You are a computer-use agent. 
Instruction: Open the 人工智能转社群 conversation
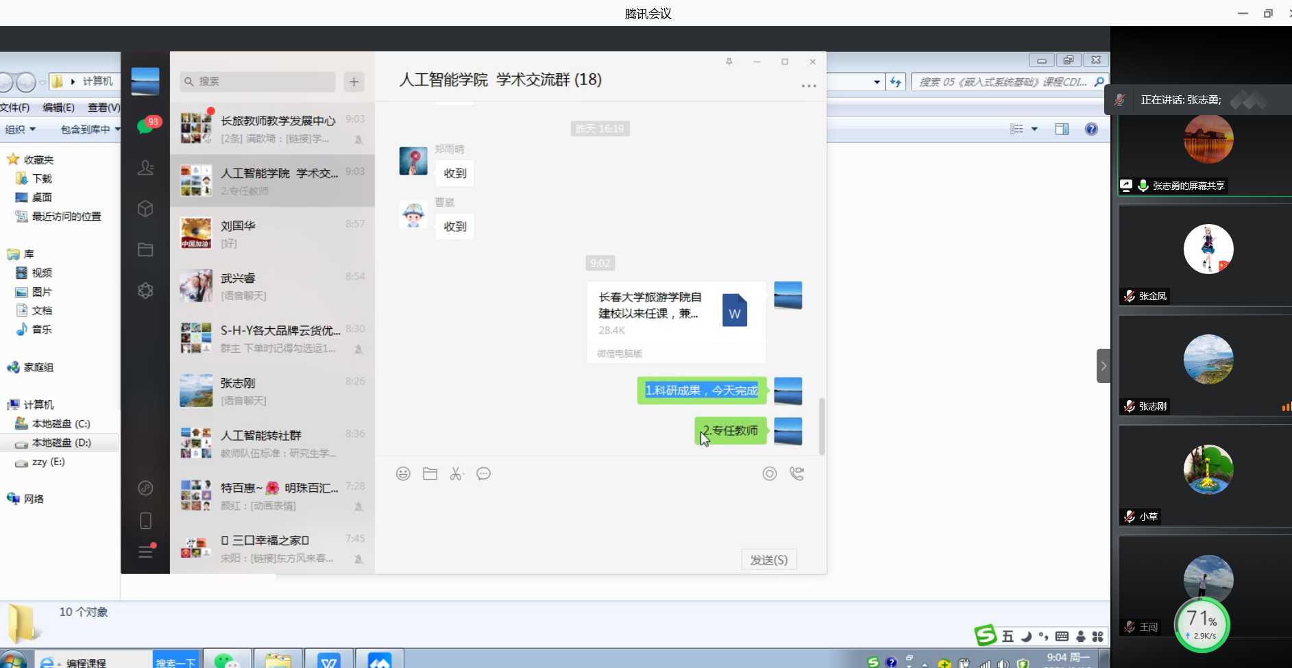click(x=272, y=443)
